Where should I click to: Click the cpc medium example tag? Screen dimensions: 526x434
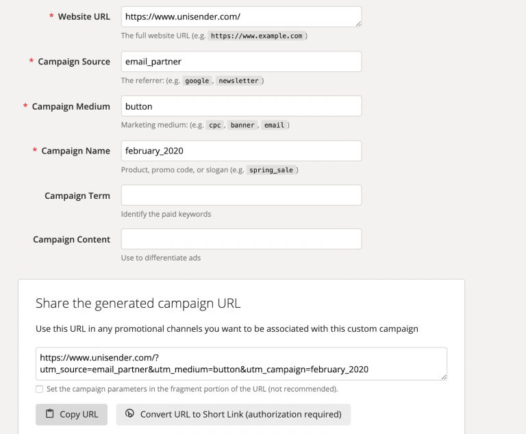pyautogui.click(x=214, y=125)
